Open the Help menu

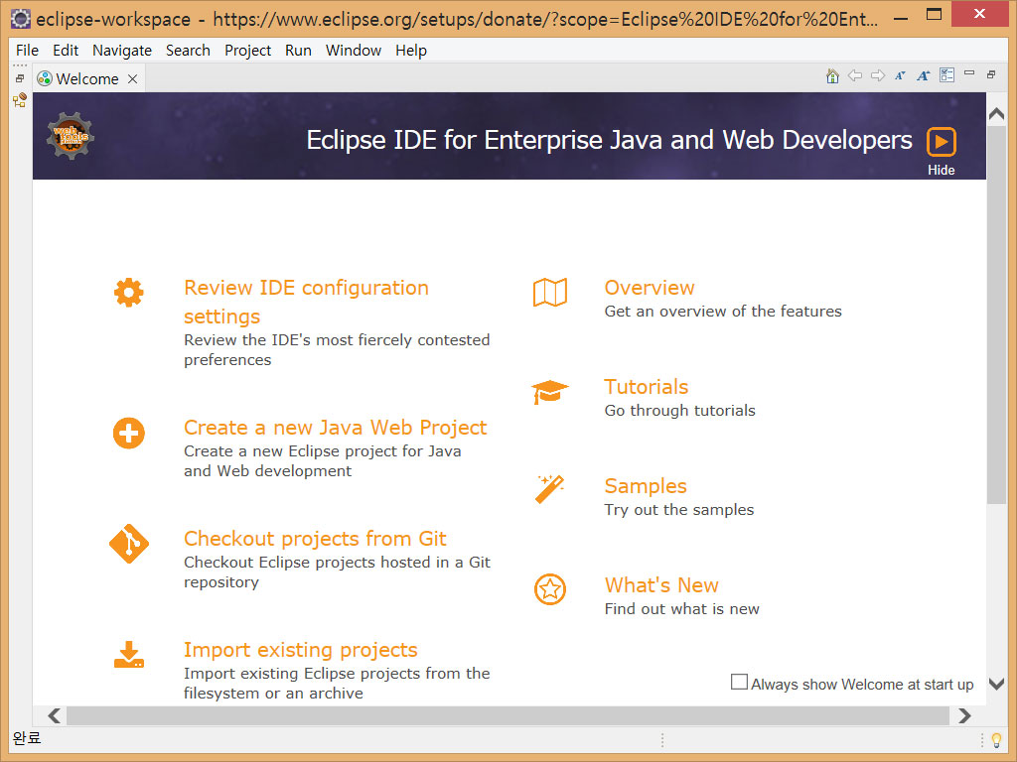click(x=411, y=51)
